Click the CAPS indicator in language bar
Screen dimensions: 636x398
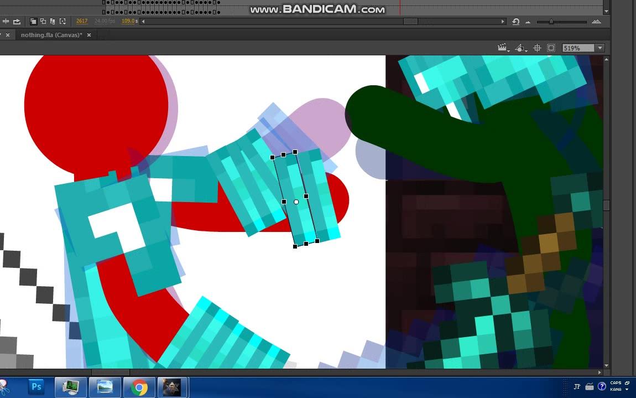pyautogui.click(x=616, y=383)
